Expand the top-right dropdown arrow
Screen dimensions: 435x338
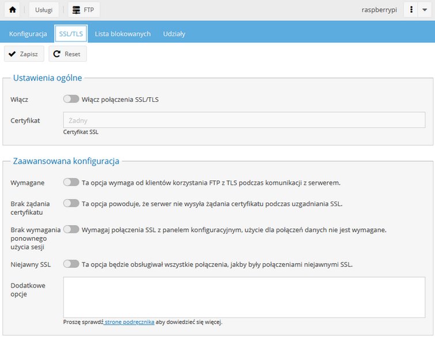pos(425,10)
